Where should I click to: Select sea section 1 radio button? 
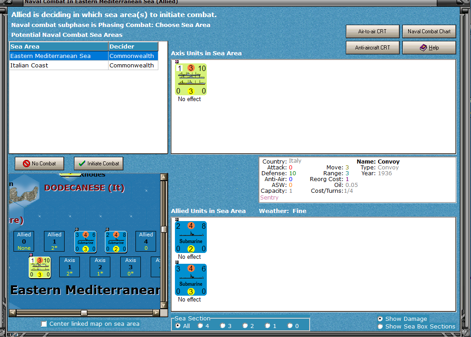(x=268, y=326)
